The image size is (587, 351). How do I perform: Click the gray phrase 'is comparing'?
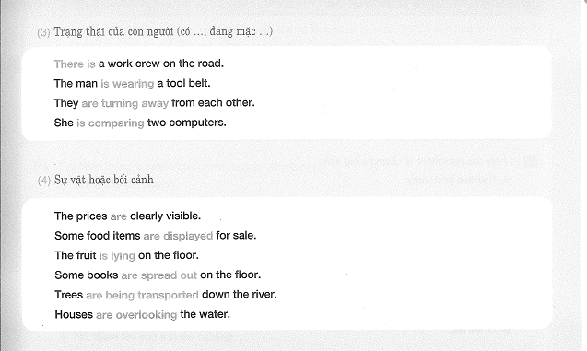pyautogui.click(x=111, y=123)
